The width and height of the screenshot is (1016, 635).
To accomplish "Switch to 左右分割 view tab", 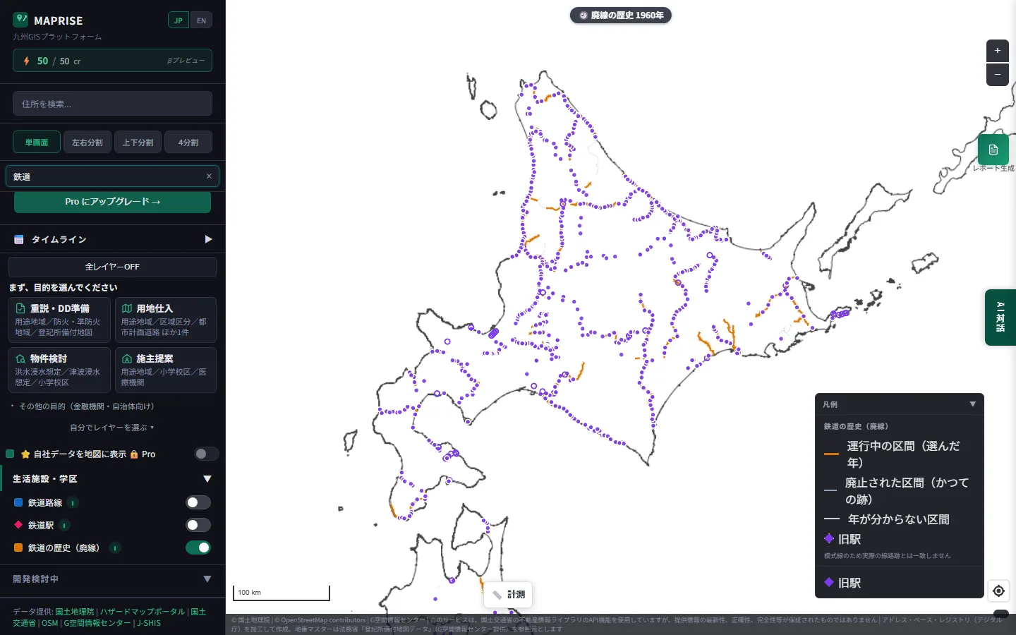I will 87,142.
